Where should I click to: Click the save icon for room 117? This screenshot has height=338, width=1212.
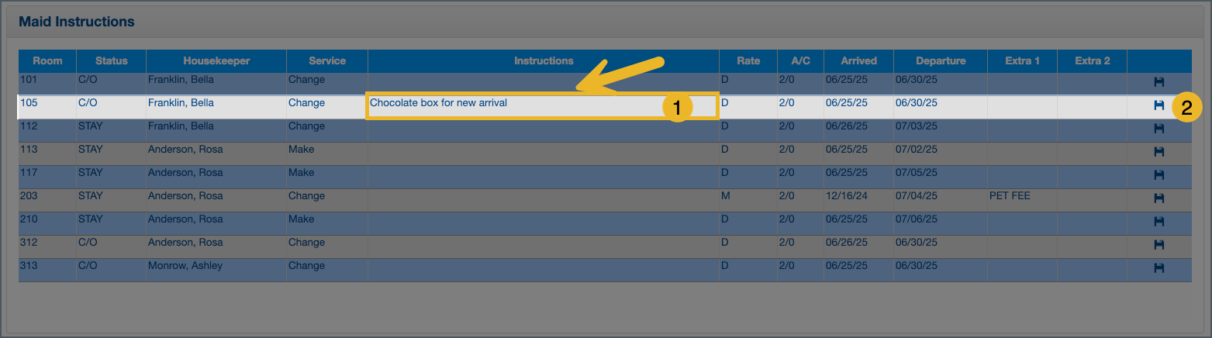tap(1159, 174)
